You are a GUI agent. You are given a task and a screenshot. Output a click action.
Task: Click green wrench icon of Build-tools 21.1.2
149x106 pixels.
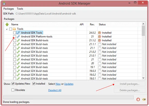pyautogui.click(x=18, y=40)
